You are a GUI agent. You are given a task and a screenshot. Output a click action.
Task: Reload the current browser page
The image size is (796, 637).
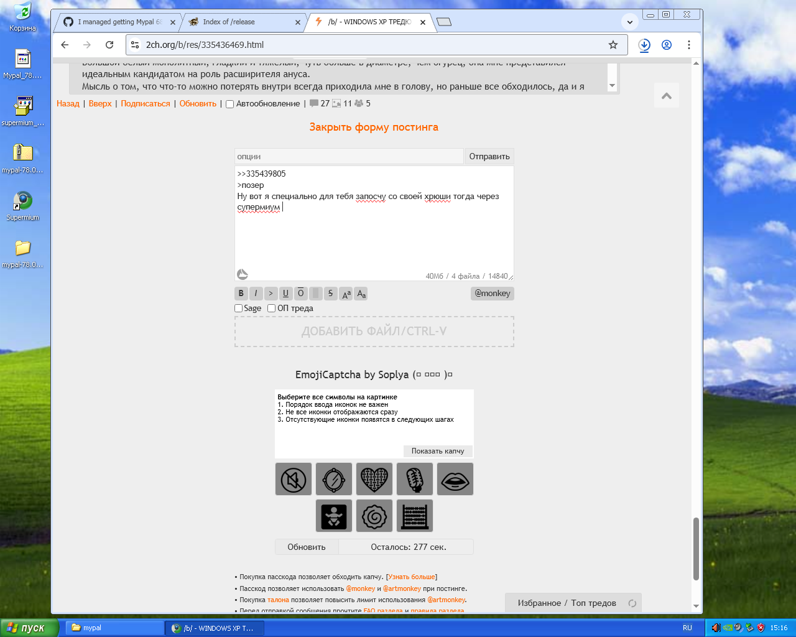pyautogui.click(x=109, y=45)
